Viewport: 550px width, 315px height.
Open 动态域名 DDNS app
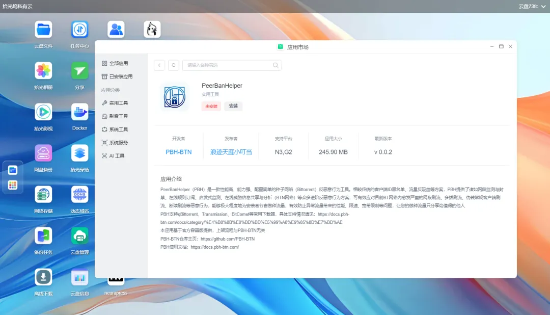[x=79, y=195]
